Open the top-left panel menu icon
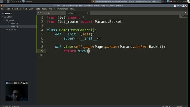Viewport: 190px width, 107px height. 1,1
